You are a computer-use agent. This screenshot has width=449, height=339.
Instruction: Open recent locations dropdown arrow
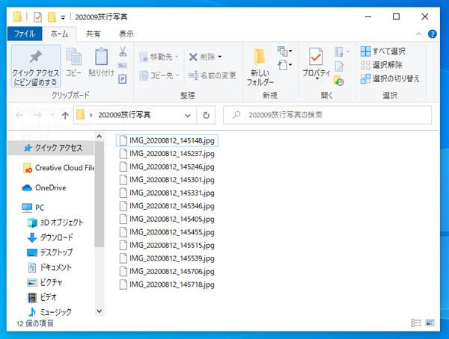tap(52, 115)
